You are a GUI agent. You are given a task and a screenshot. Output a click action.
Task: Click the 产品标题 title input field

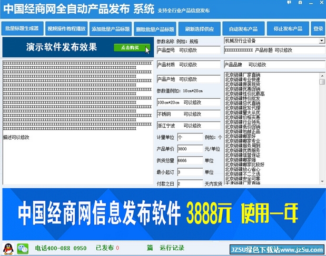(274, 50)
